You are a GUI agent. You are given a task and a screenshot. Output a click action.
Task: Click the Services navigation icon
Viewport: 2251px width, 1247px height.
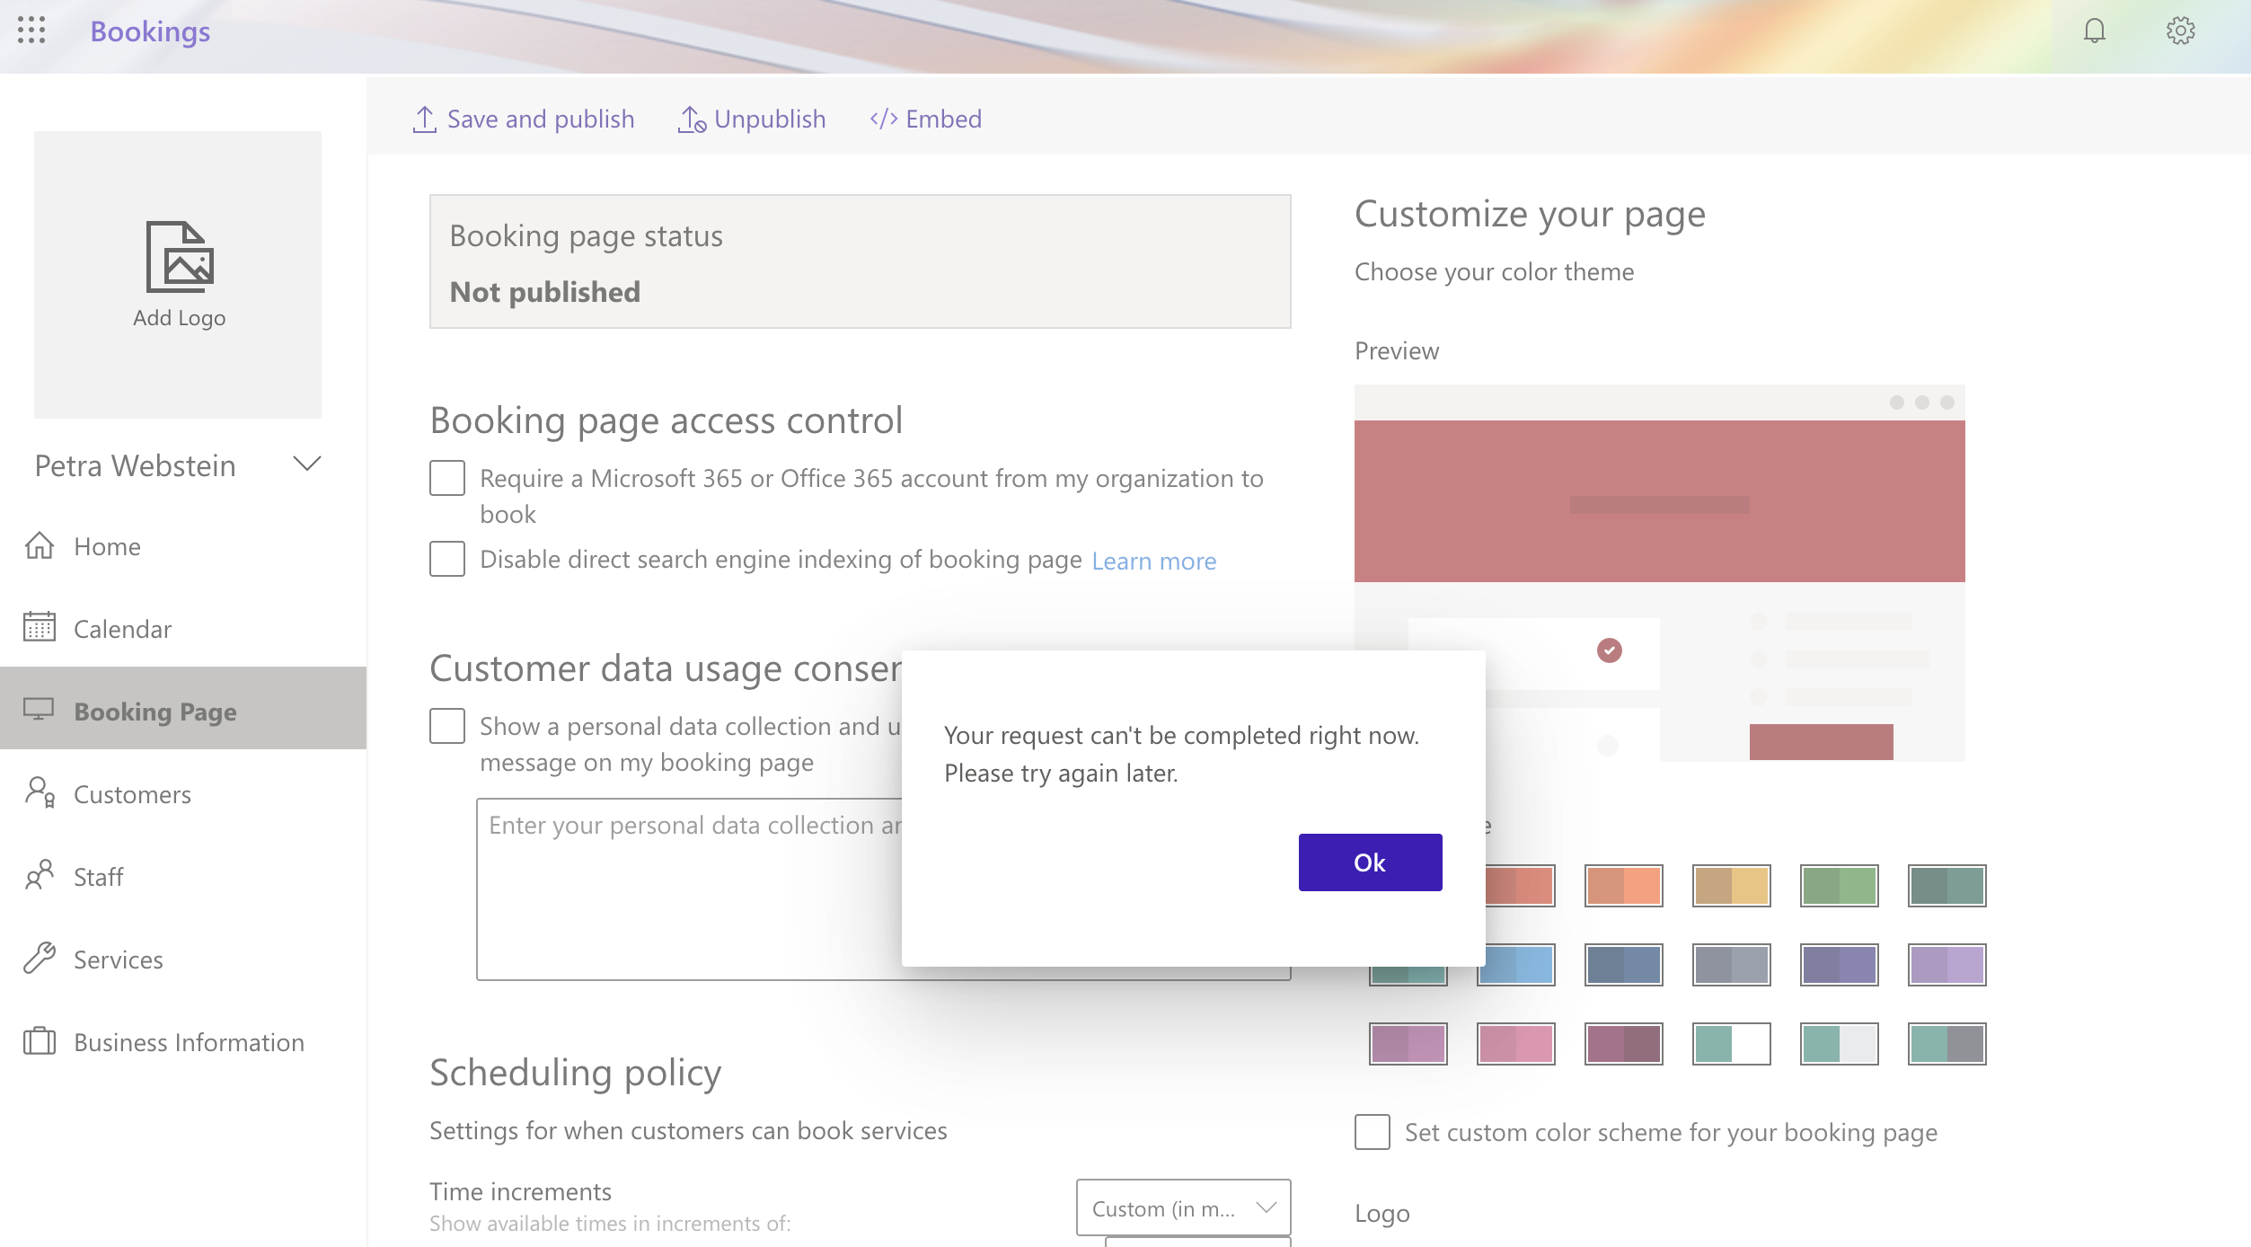click(41, 959)
